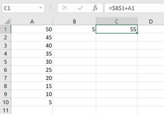The image size is (164, 114).
Task: Select cell A1 containing 50
Action: click(32, 29)
